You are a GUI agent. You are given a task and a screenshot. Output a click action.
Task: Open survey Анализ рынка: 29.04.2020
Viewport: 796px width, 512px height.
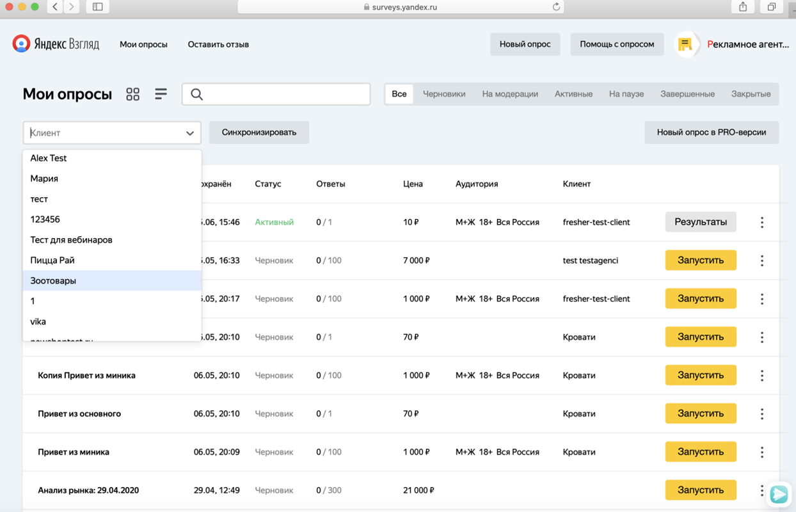click(88, 491)
